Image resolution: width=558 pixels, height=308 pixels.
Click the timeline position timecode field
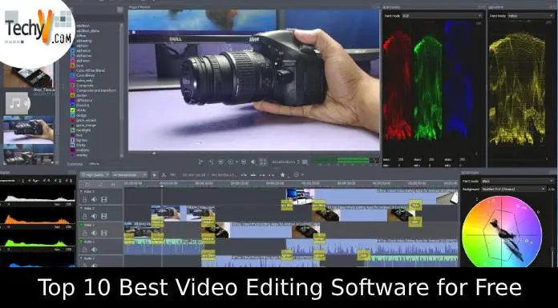(x=193, y=174)
